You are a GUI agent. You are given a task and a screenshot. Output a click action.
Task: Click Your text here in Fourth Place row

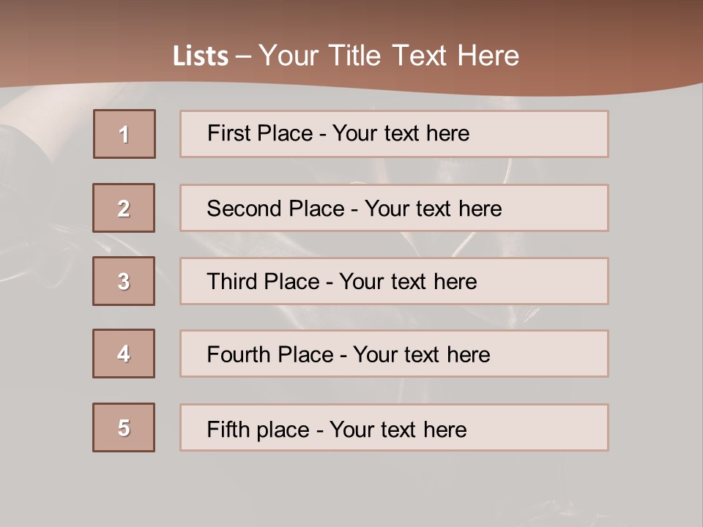tap(421, 355)
